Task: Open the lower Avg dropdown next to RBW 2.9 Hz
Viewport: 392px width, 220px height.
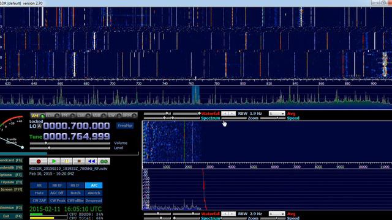Action: [x=277, y=214]
